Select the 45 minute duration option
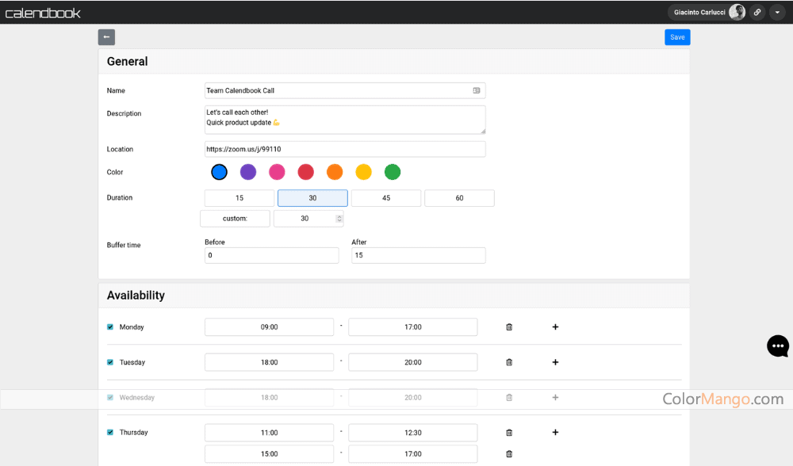 [x=386, y=198]
